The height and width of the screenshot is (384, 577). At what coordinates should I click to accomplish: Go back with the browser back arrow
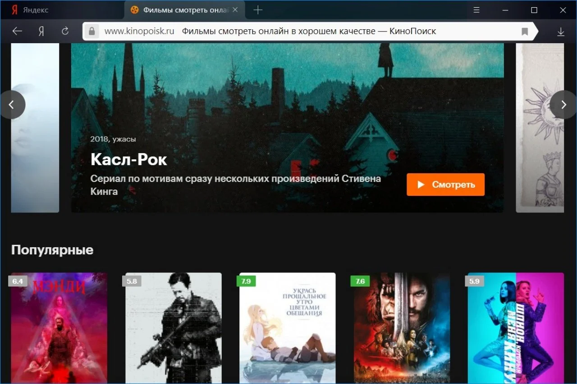[17, 31]
